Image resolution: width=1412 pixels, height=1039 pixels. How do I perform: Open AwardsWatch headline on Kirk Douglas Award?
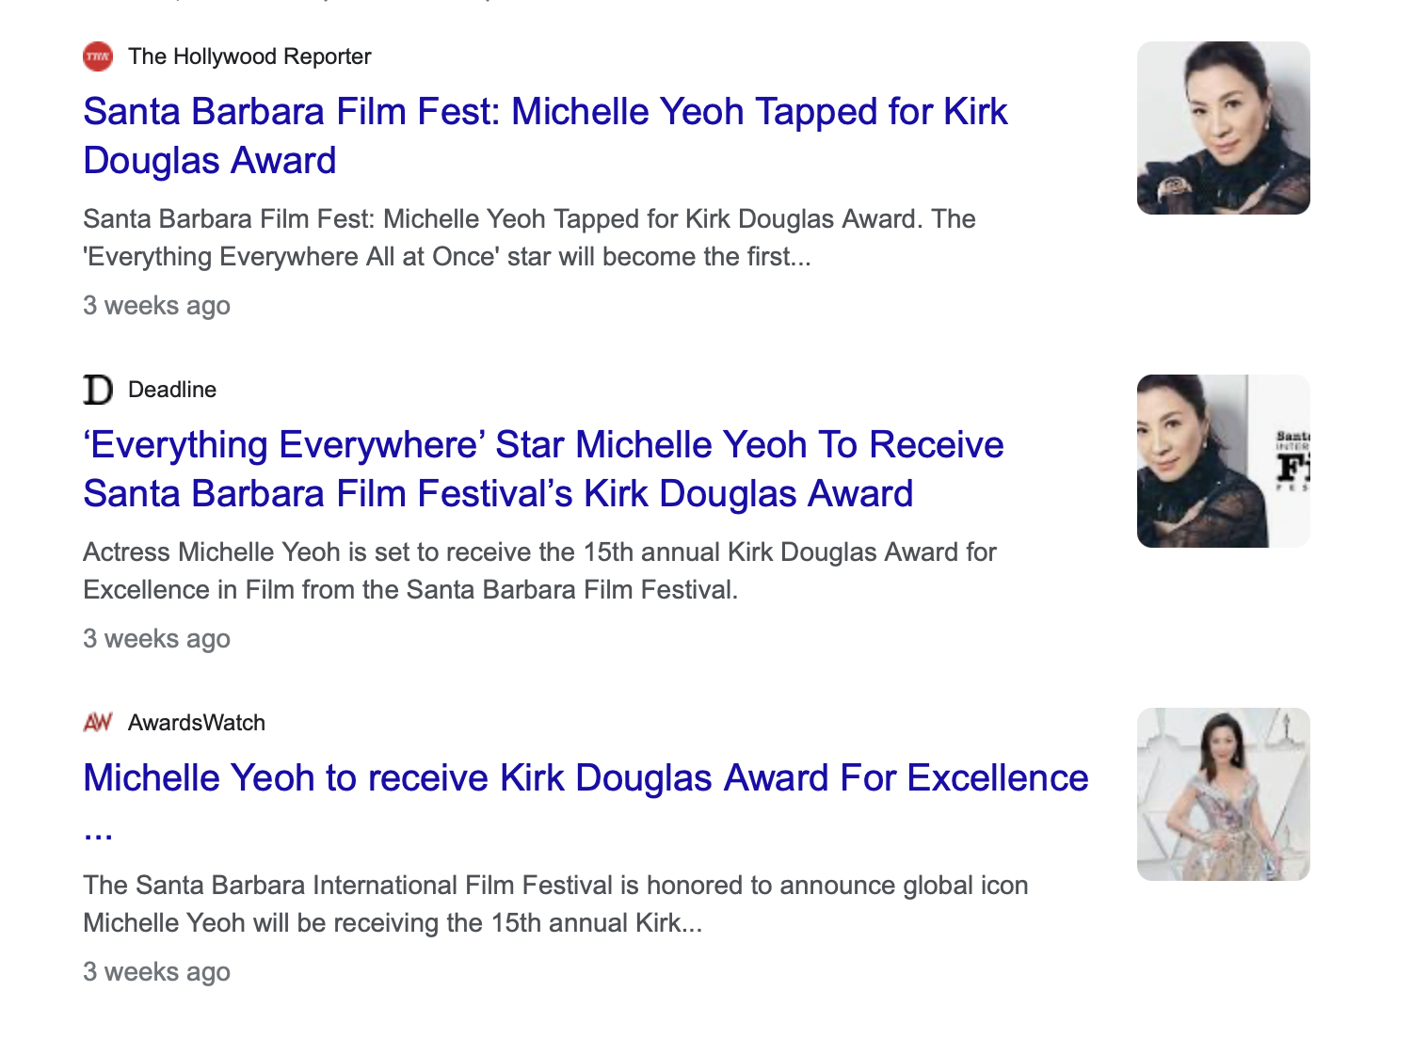tap(585, 778)
